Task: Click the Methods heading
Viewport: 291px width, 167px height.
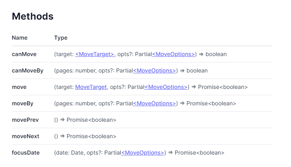Action: click(33, 16)
